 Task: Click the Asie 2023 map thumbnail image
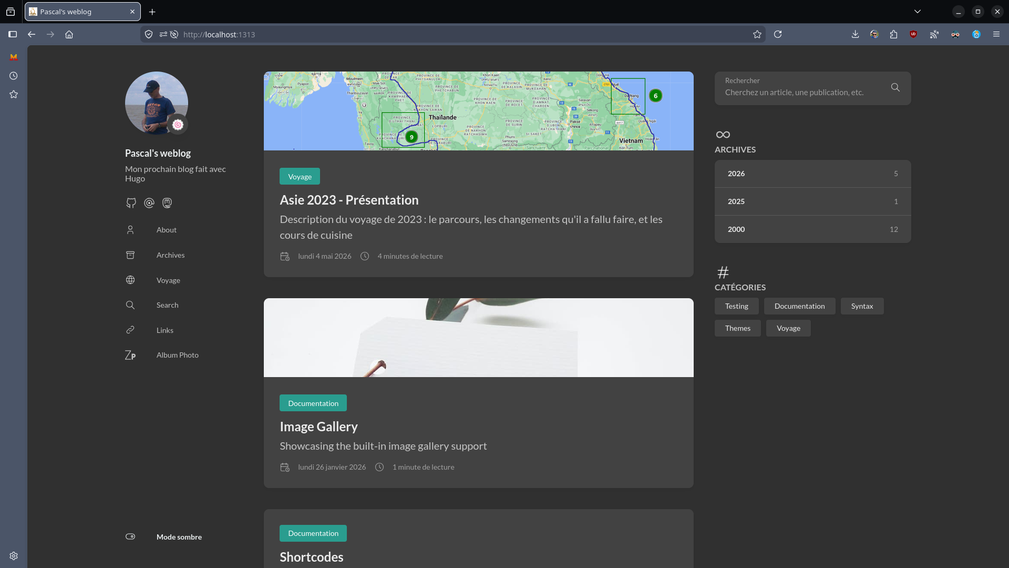478,111
